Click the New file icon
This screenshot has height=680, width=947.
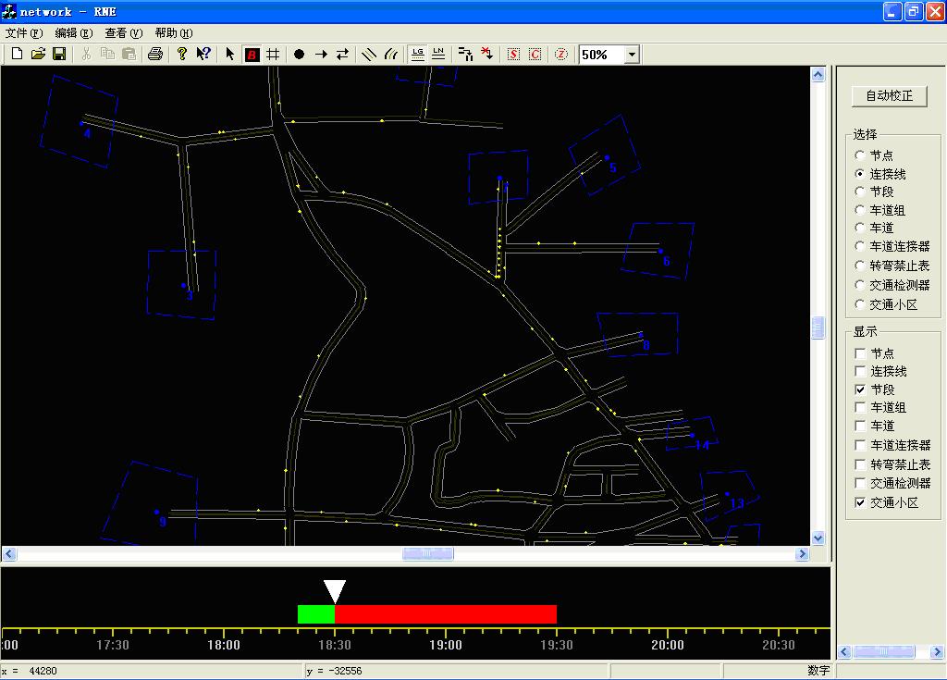[x=17, y=55]
